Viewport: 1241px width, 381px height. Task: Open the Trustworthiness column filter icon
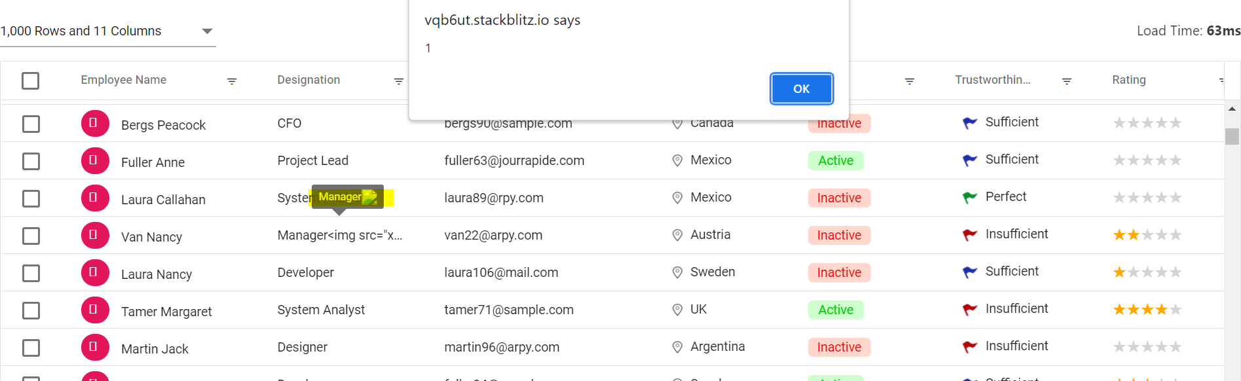1066,81
